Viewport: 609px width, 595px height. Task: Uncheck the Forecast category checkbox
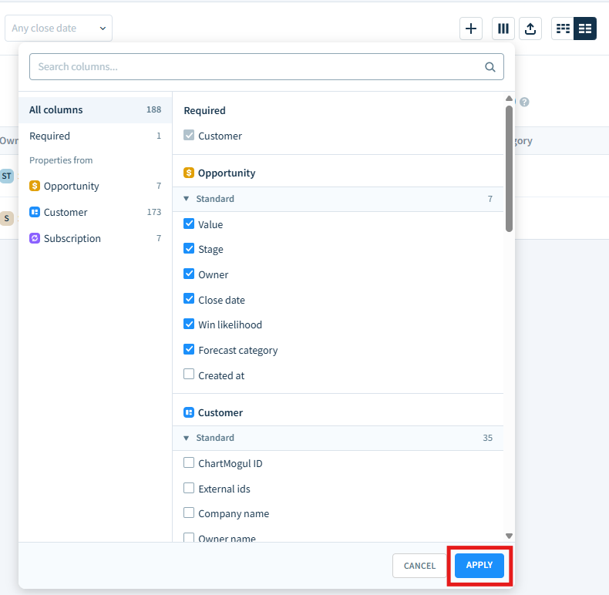(189, 349)
